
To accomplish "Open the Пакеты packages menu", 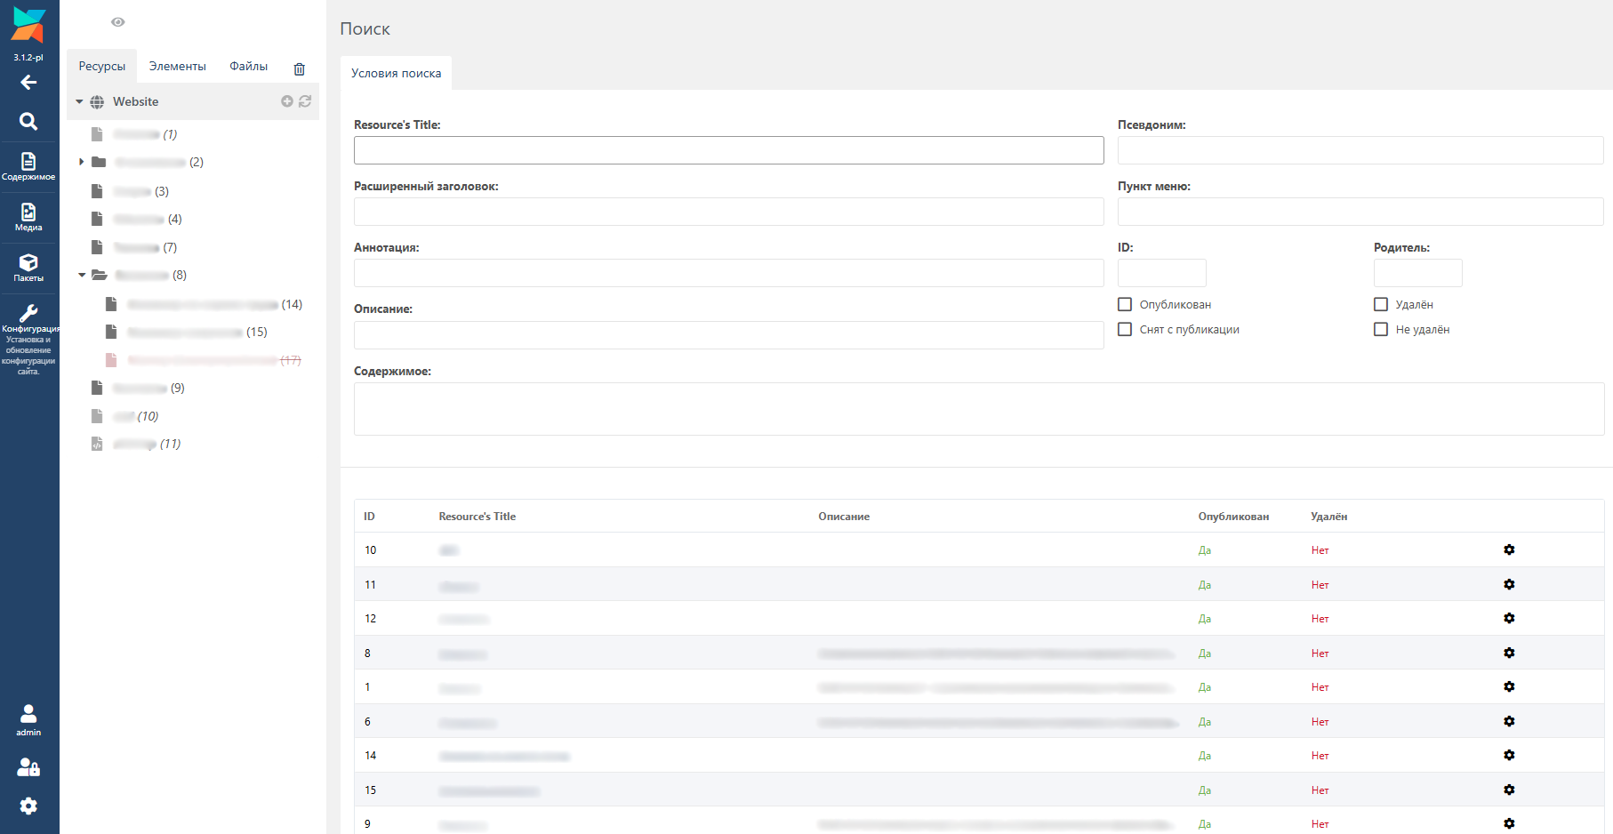I will point(28,267).
